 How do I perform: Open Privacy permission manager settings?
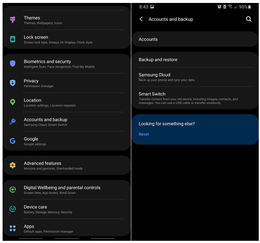(x=66, y=83)
